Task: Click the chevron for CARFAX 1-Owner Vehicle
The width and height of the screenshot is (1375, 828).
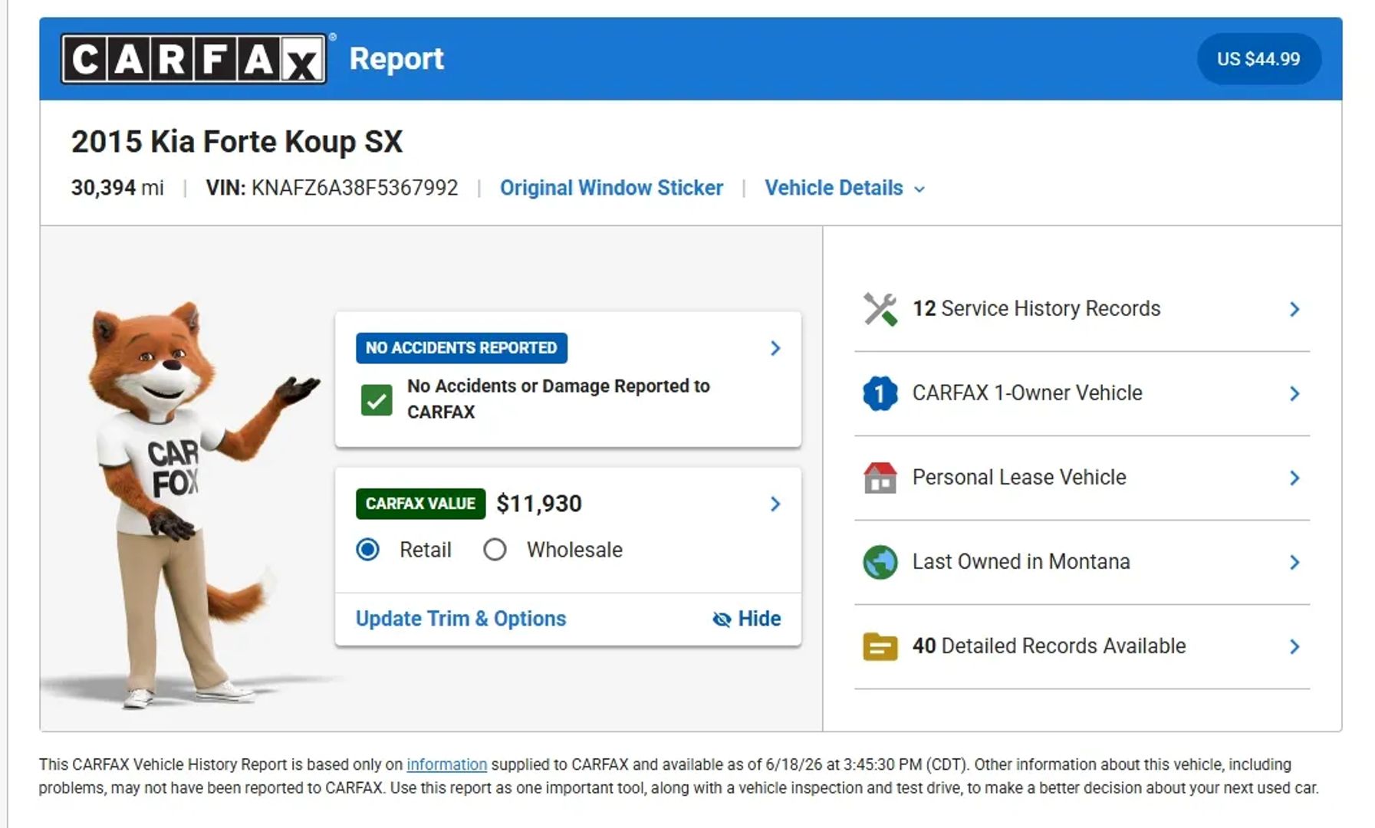Action: click(1294, 393)
